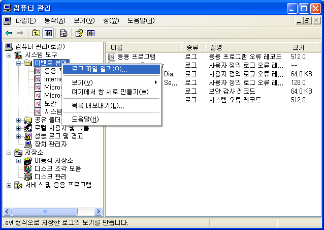The image size is (324, 230).
Task: Choose 로그 파일 열기 from context menu
Action: 100,69
